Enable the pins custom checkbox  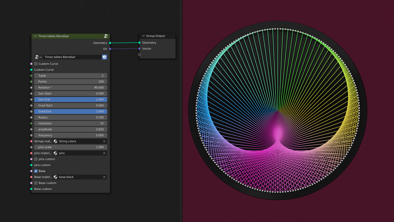tap(36, 159)
